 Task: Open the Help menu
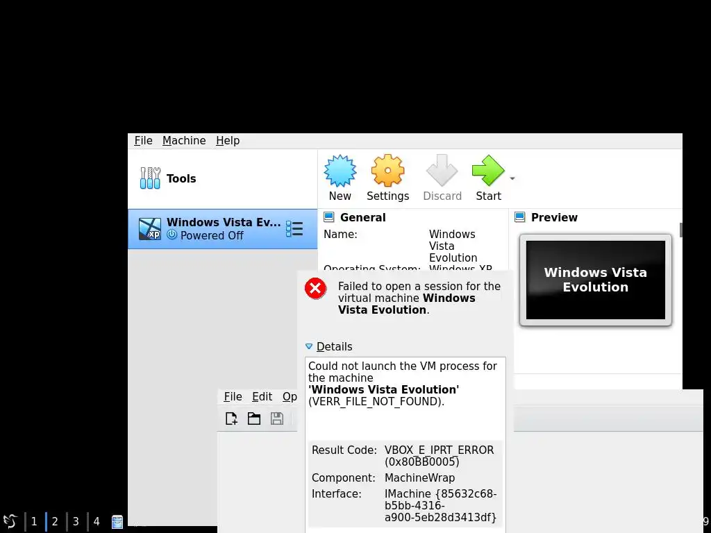click(x=228, y=140)
